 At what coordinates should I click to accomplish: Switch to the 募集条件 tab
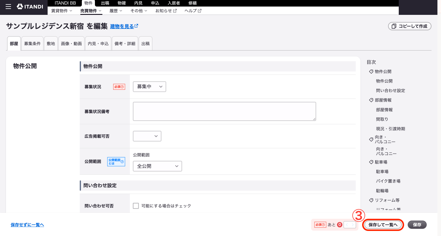32,43
